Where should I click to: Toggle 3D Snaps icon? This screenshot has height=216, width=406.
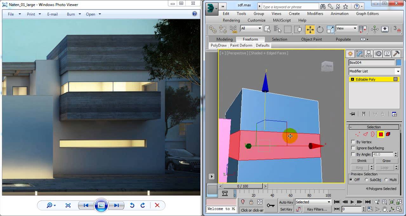pyautogui.click(x=397, y=29)
